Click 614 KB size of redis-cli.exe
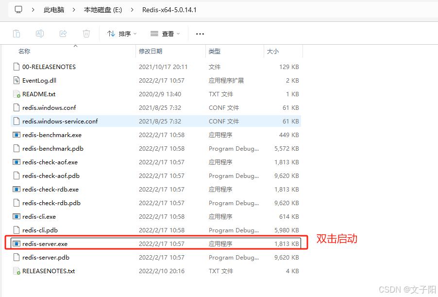Viewport: 438px width, 297px height. 289,217
